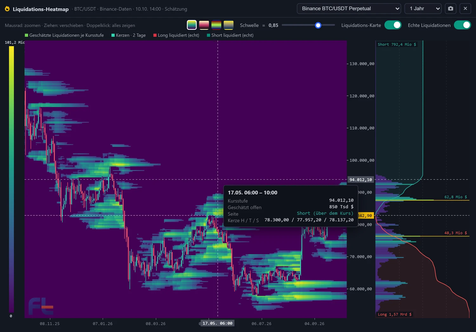Toggle legend entry Short liquidiert (echt)
Viewport: 476px width, 332px height.
(x=230, y=35)
